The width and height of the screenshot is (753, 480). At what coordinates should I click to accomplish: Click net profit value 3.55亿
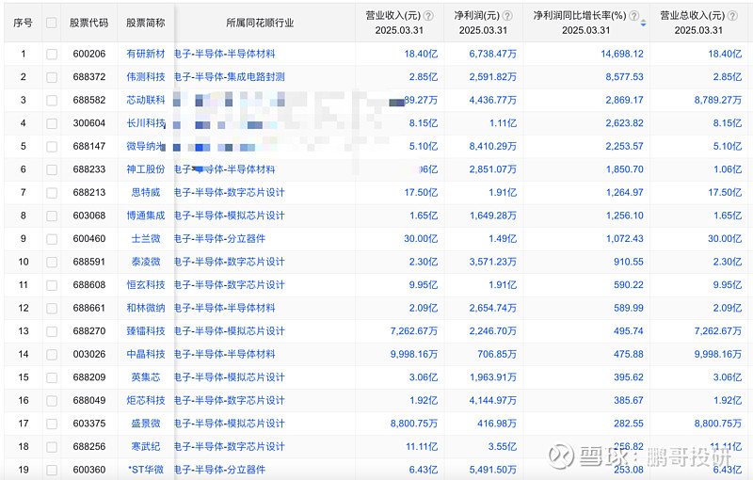(503, 446)
